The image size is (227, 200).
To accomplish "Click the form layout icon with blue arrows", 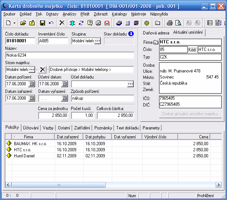I will 218,23.
